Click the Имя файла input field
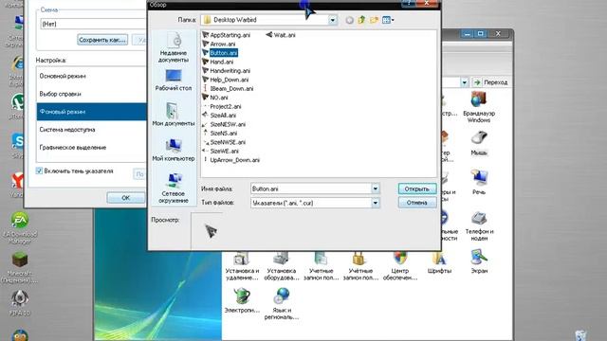607x341 pixels. [311, 188]
